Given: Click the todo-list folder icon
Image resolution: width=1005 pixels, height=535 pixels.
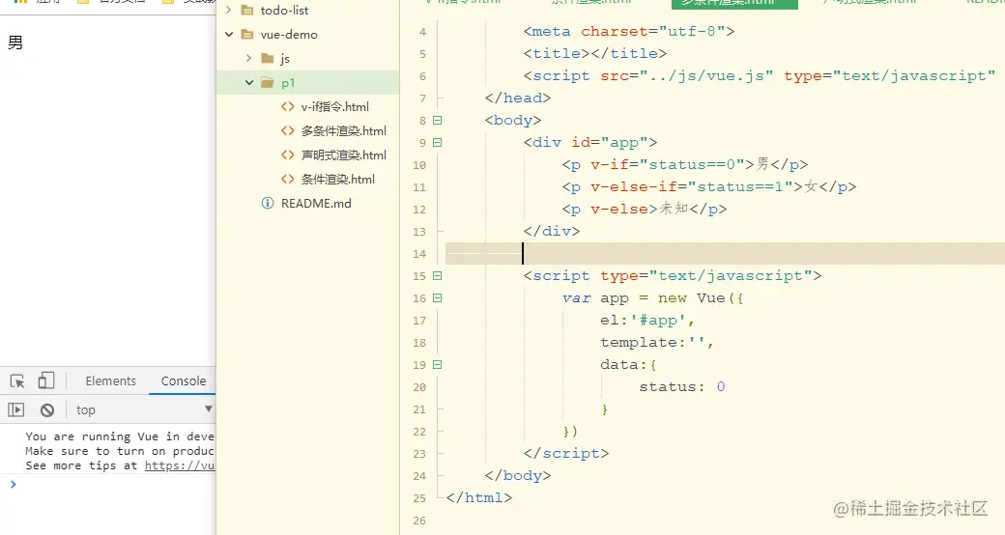Looking at the screenshot, I should (x=246, y=11).
